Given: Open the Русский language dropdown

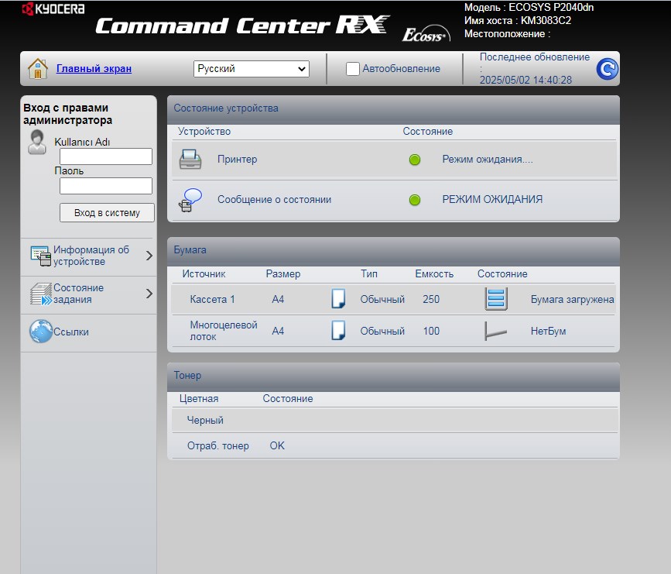Looking at the screenshot, I should (252, 69).
